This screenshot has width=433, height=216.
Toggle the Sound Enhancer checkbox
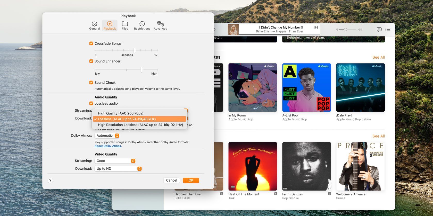tap(91, 61)
